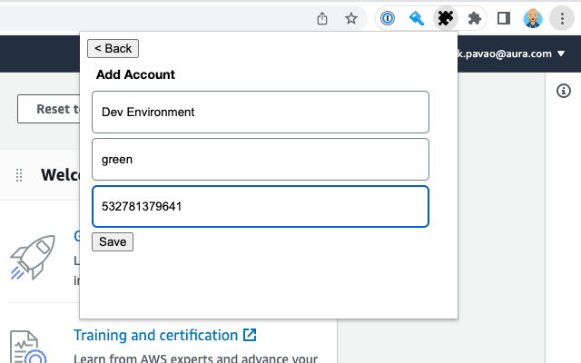
Task: Click the Dev Environment name field
Action: click(x=261, y=112)
